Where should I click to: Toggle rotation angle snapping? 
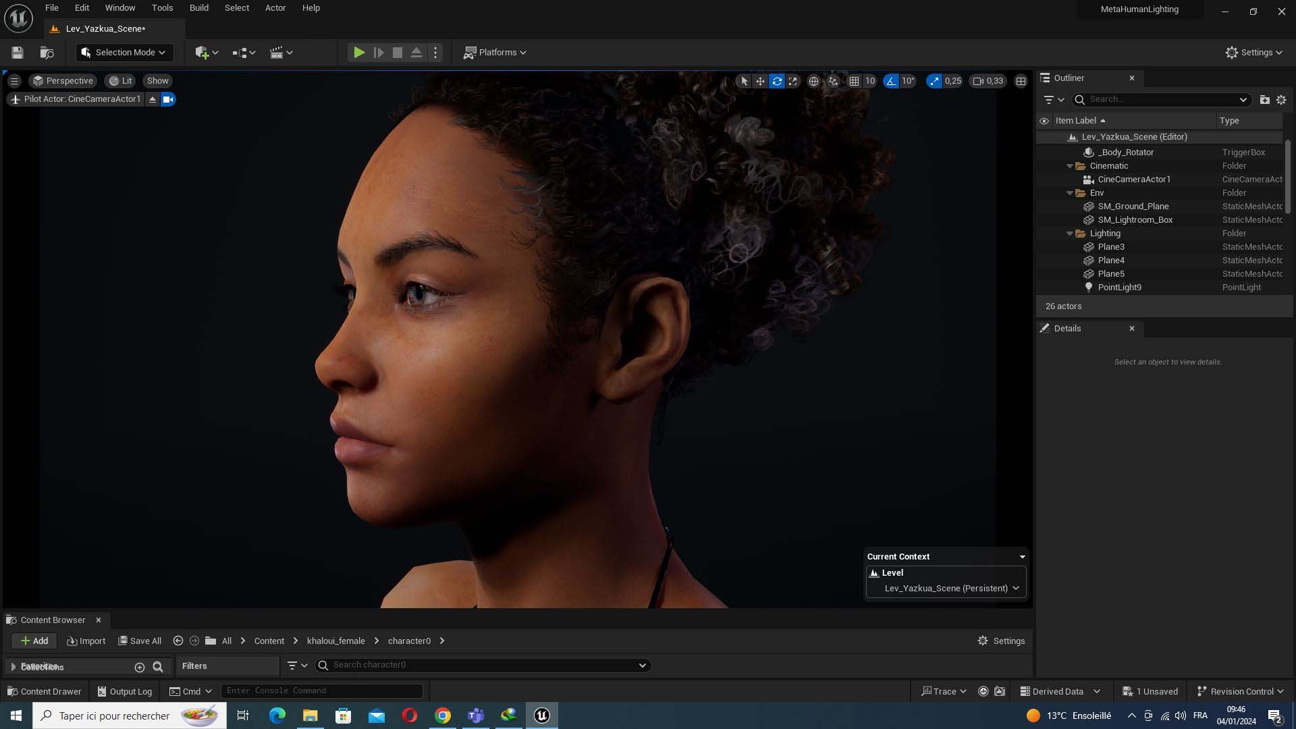[891, 81]
